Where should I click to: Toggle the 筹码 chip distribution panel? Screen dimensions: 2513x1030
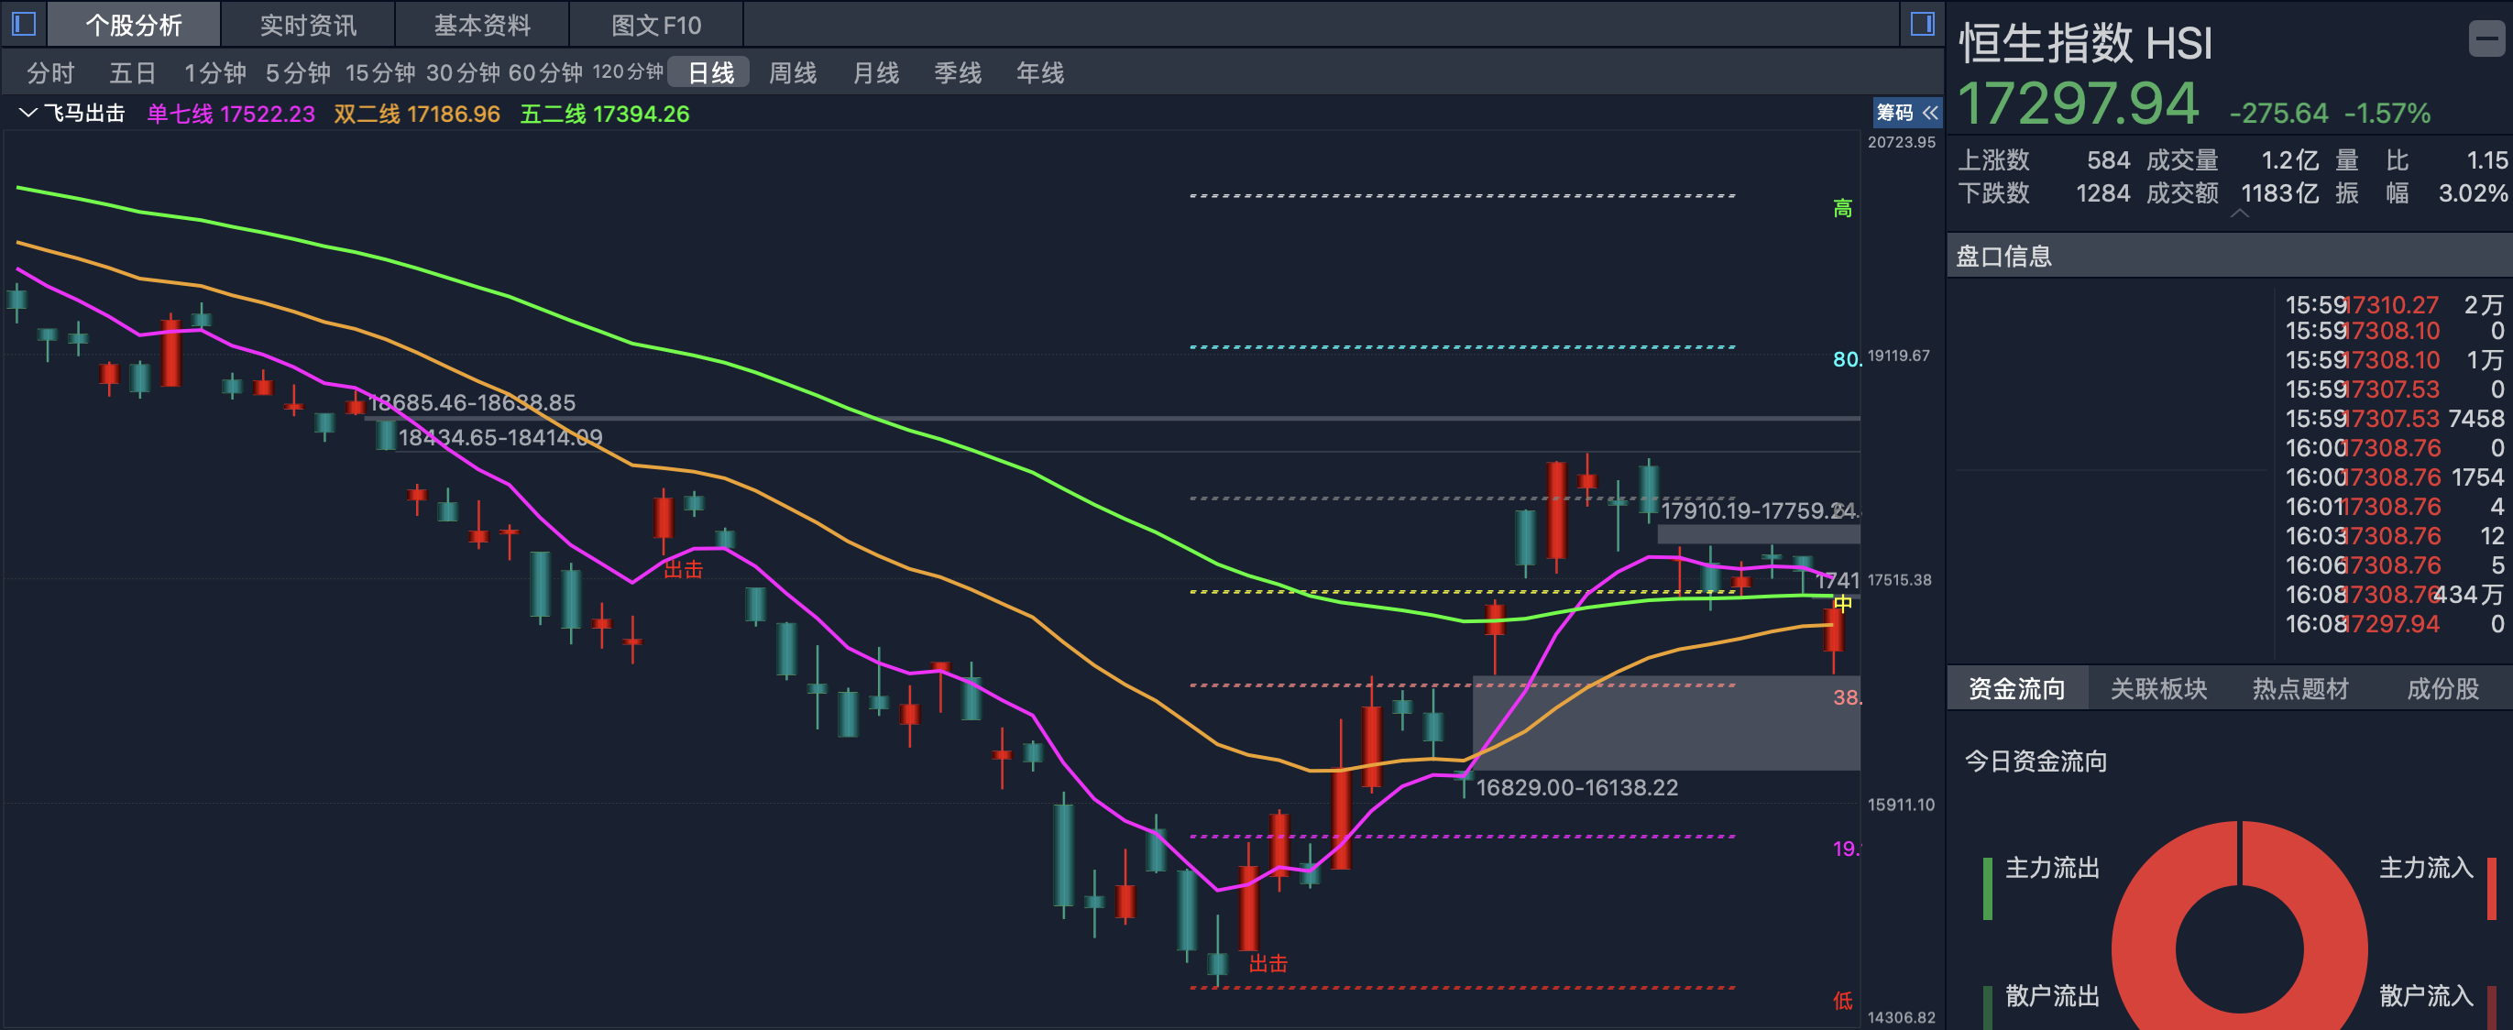click(1896, 113)
